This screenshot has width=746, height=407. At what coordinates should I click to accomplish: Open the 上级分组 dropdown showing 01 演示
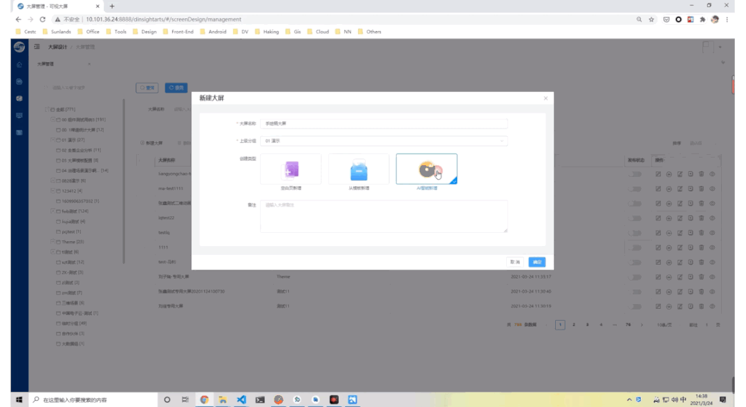[383, 141]
